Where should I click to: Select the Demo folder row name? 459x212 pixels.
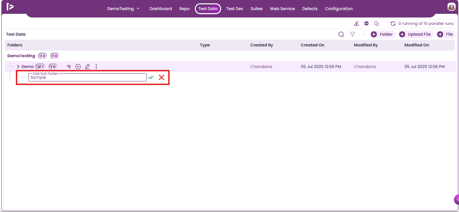click(28, 67)
